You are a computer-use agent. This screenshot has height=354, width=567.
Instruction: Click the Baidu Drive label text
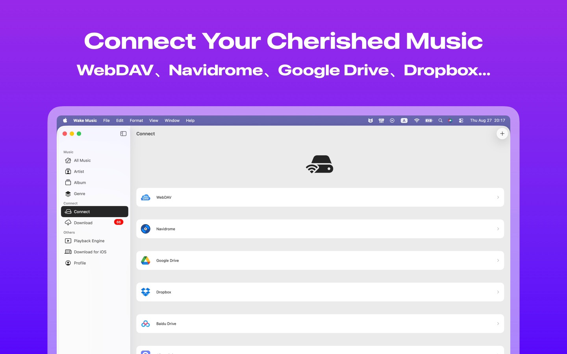166,324
